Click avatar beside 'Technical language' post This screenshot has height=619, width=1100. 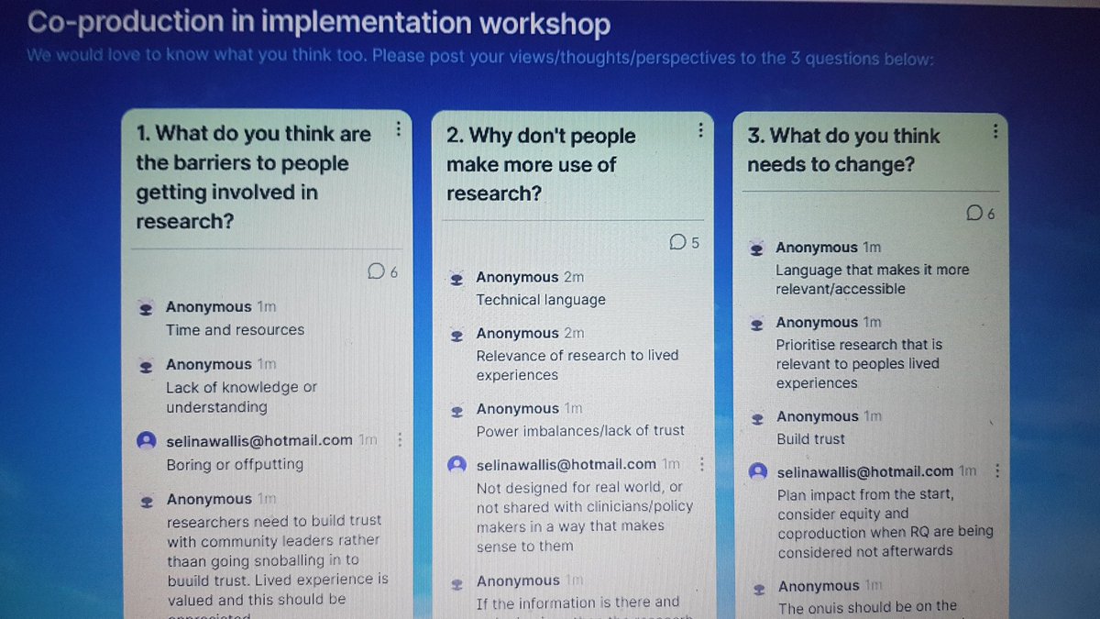pyautogui.click(x=456, y=279)
